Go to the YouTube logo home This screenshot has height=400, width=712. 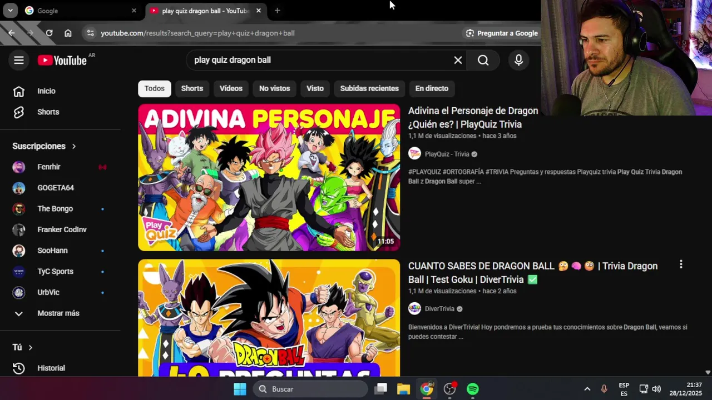point(62,61)
